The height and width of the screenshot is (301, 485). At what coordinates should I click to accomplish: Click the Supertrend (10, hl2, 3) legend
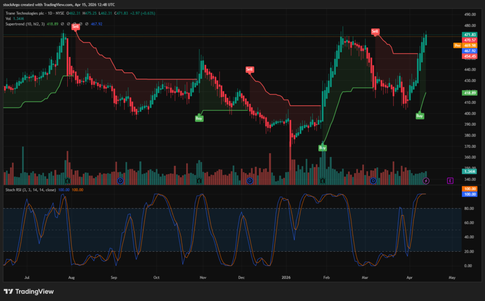pos(25,24)
